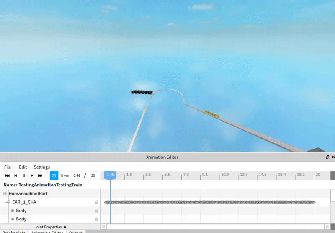The width and height of the screenshot is (335, 233).
Task: Select the HumanoidRootPart joint row
Action: click(50, 194)
